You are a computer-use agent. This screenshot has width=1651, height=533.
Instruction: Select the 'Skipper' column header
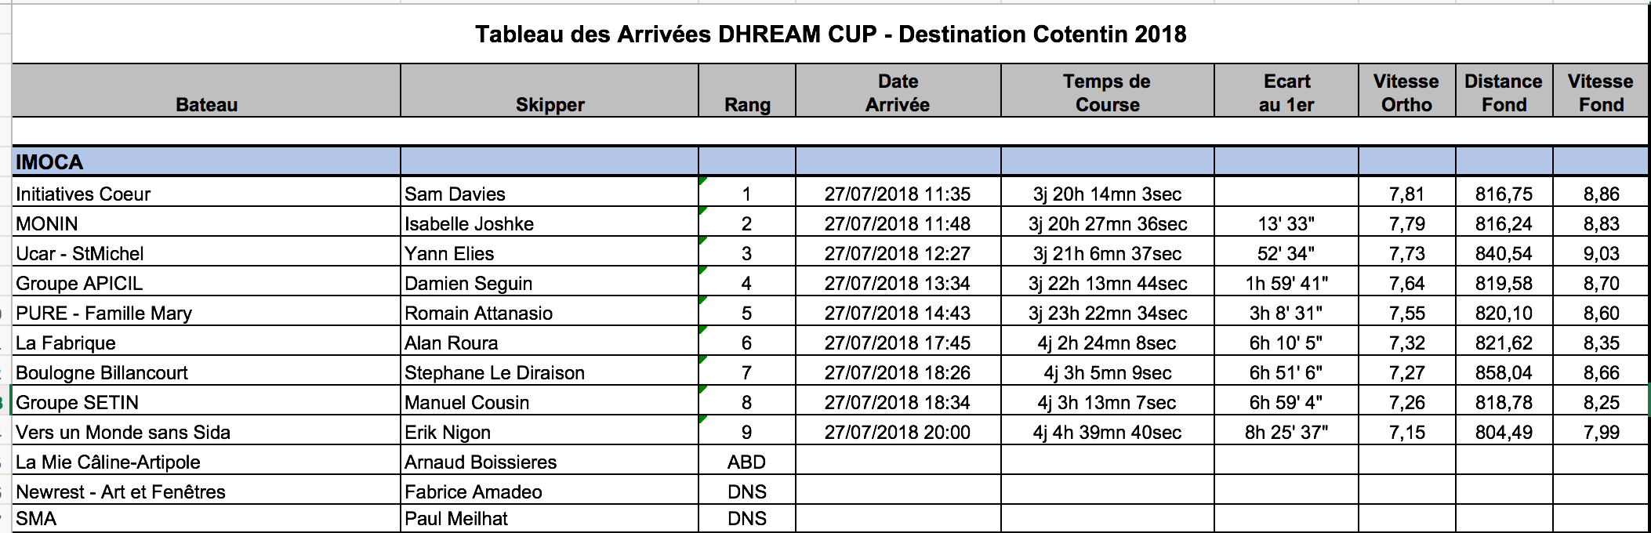(x=550, y=104)
